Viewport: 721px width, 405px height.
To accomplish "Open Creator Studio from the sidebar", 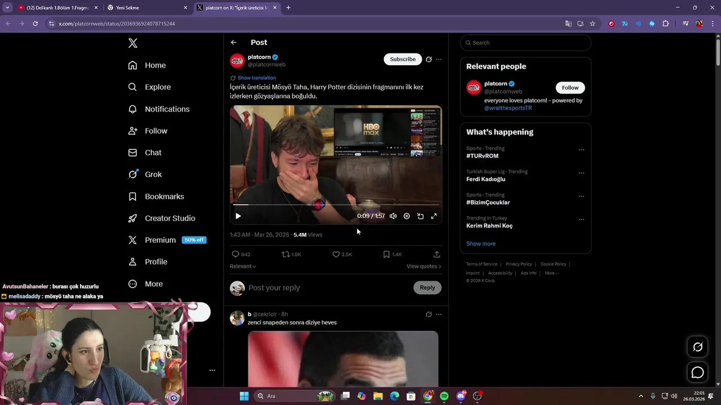I will coord(162,218).
